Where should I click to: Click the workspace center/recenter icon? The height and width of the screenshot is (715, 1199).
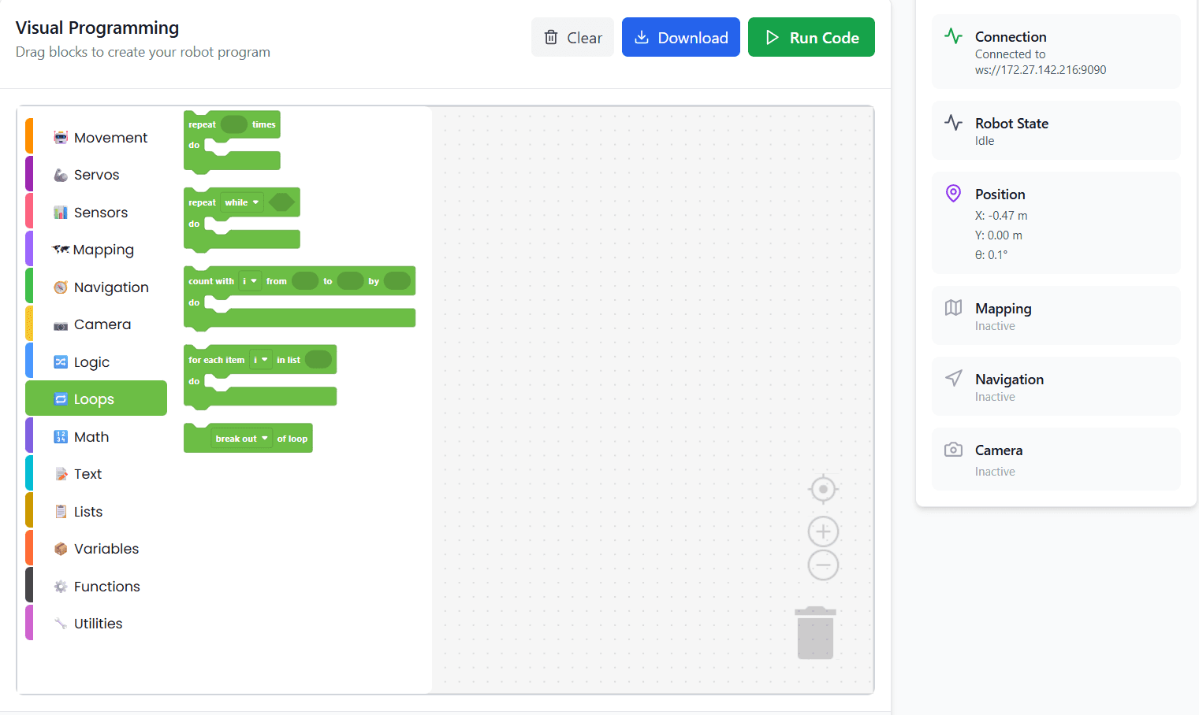point(823,489)
